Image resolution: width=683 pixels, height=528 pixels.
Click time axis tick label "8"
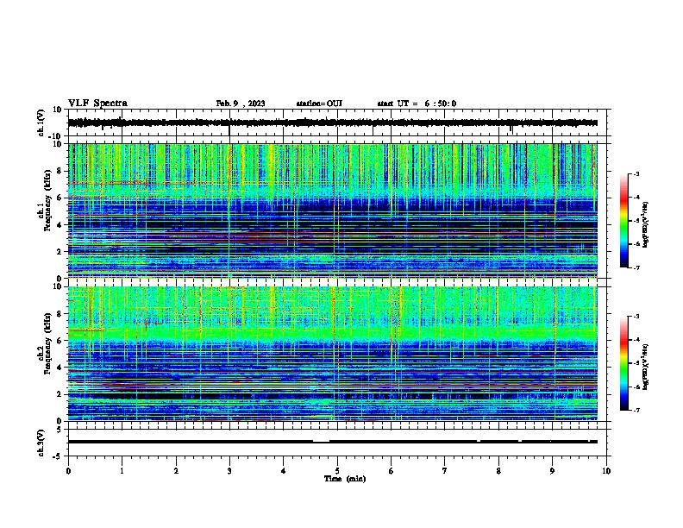click(x=498, y=471)
